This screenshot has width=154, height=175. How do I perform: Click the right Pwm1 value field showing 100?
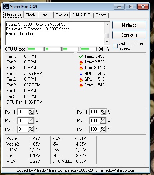coord(95,112)
